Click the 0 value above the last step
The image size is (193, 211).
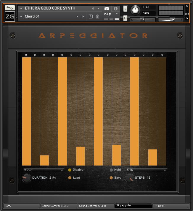[x=162, y=55]
